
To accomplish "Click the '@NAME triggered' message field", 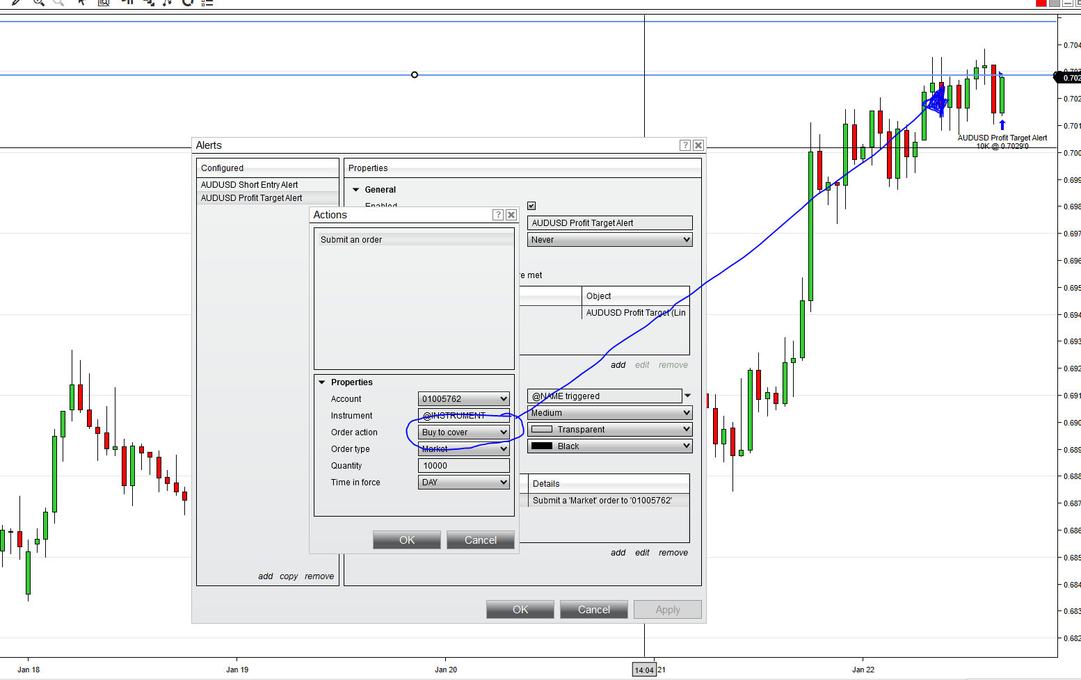I will click(604, 396).
